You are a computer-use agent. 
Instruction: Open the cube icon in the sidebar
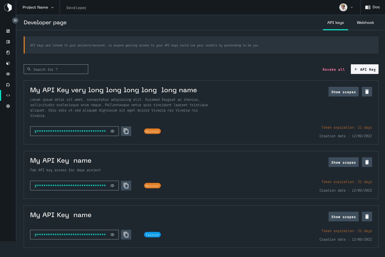point(8,63)
